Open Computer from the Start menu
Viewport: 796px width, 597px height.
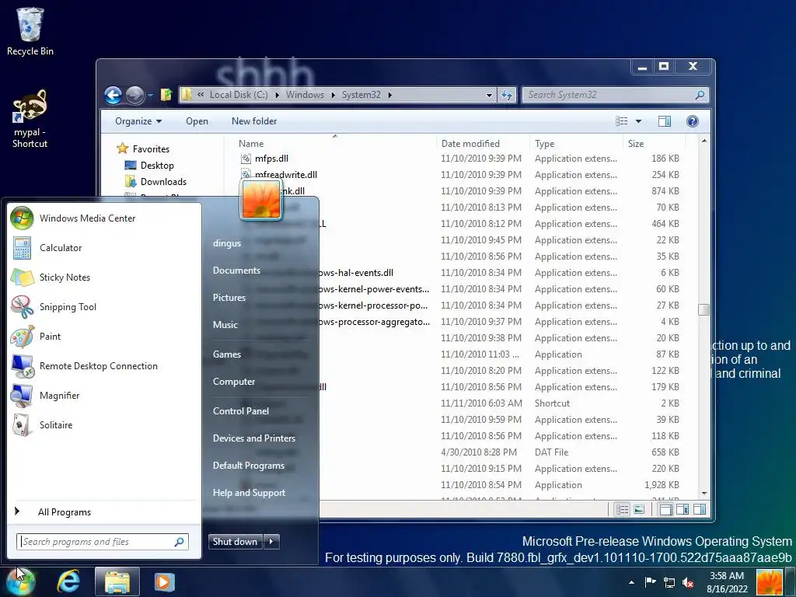point(233,382)
